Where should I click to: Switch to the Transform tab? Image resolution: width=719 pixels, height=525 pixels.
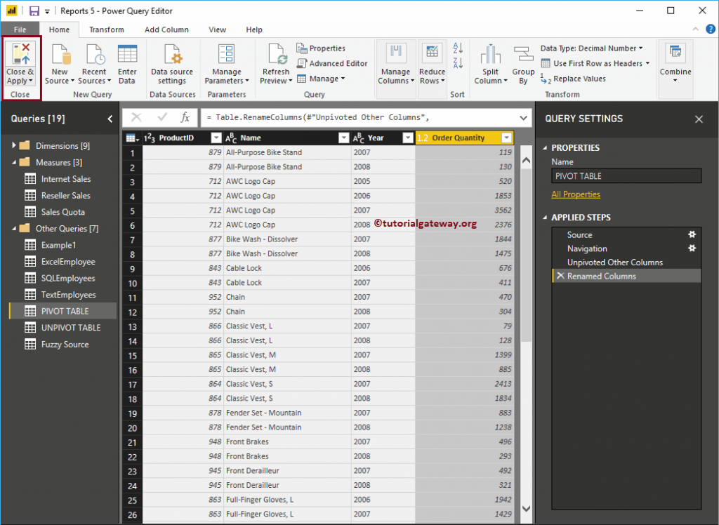coord(107,29)
